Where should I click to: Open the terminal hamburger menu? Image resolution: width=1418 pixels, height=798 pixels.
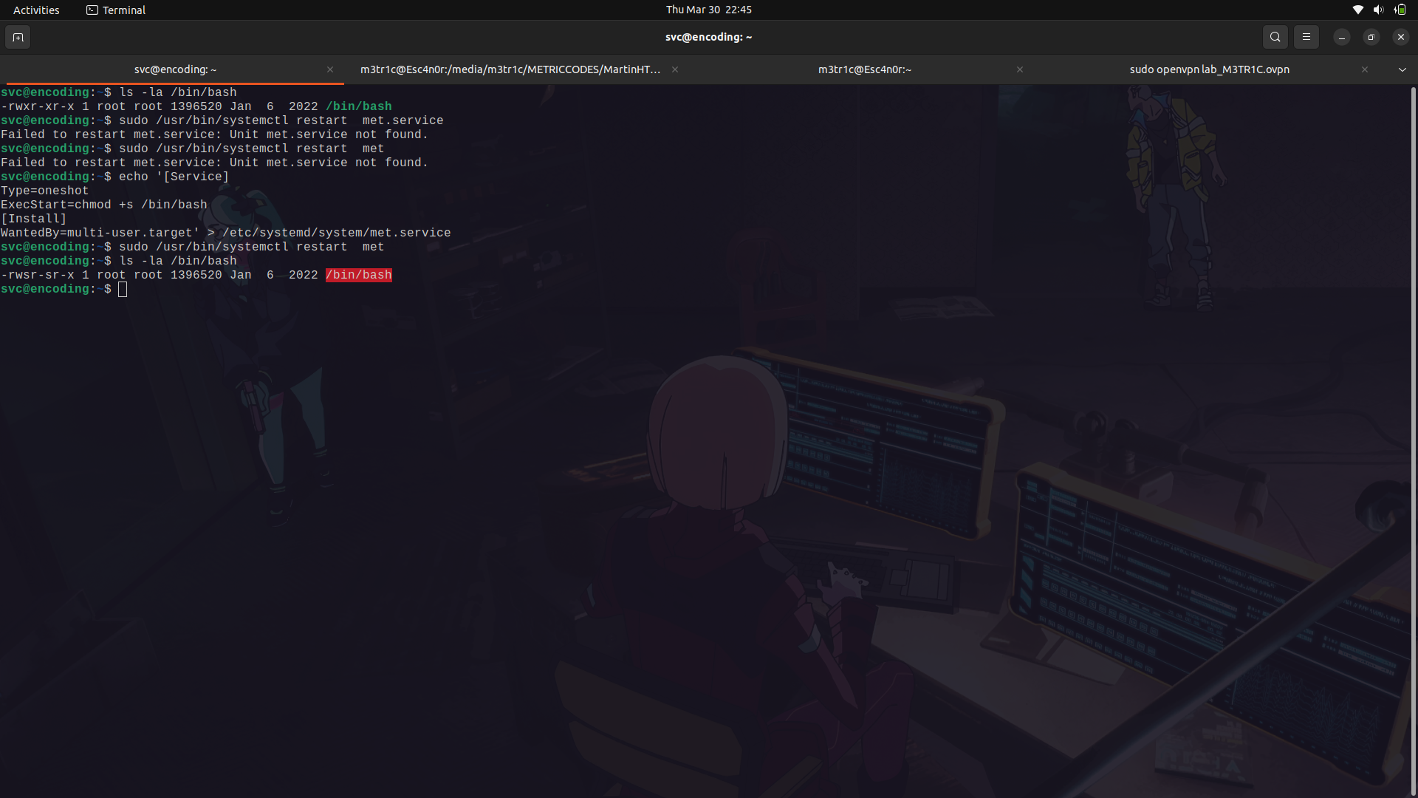[x=1306, y=37]
